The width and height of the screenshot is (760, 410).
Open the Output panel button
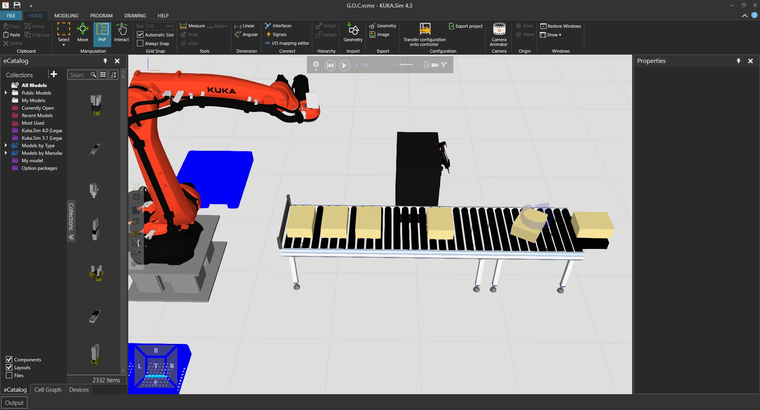[x=14, y=403]
